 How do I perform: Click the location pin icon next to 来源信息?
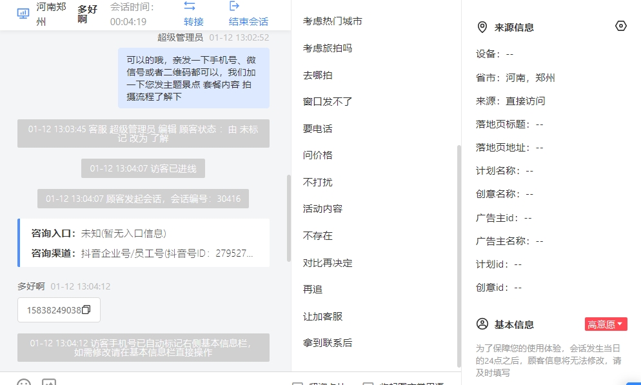482,27
